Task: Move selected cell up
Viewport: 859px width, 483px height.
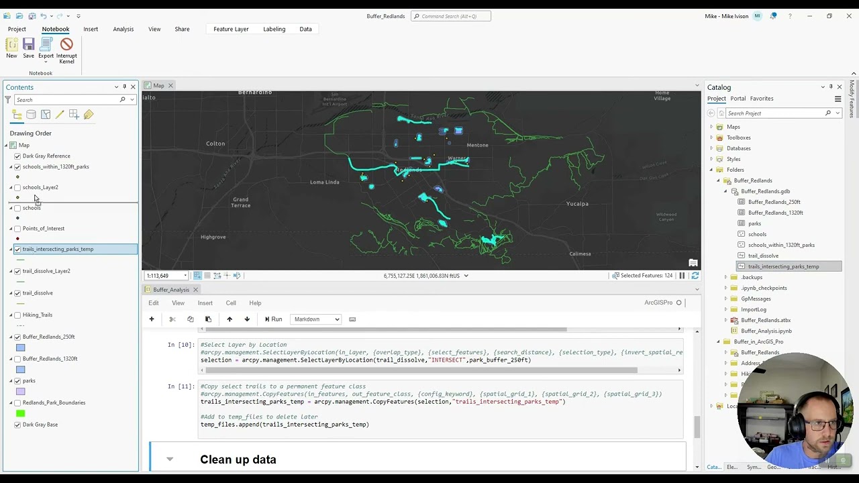Action: point(230,319)
